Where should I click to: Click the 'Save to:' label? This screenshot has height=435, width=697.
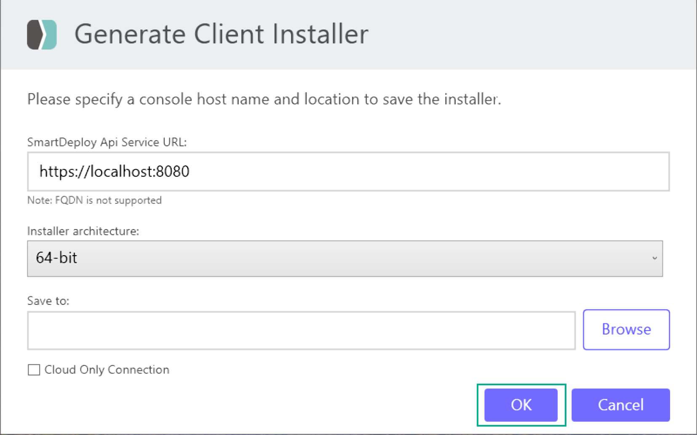[x=48, y=301]
